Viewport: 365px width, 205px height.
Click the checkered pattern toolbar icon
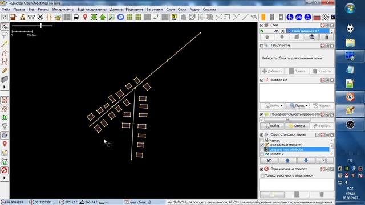click(326, 17)
